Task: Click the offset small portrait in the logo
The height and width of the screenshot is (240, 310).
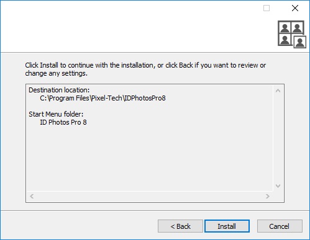Action: 300,42
